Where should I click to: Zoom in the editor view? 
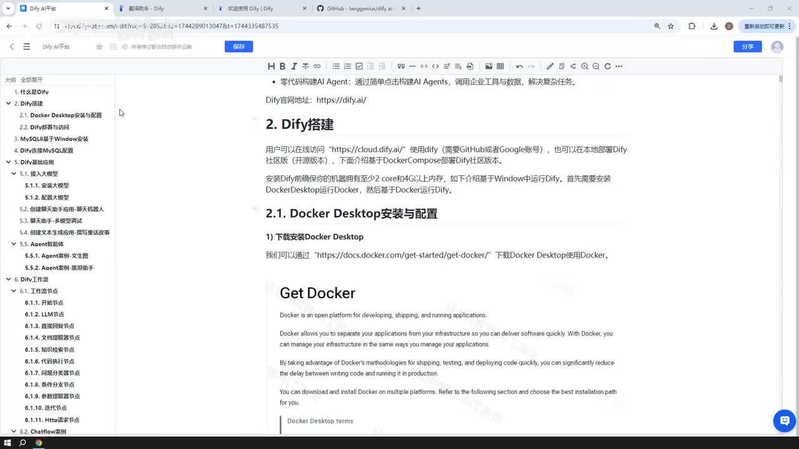(584, 66)
